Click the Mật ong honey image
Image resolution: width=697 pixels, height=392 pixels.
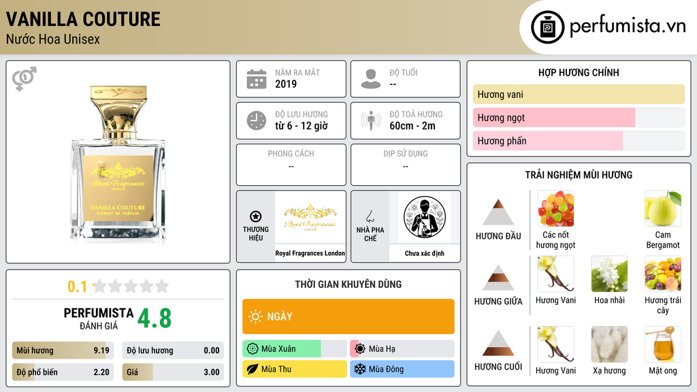pyautogui.click(x=663, y=344)
